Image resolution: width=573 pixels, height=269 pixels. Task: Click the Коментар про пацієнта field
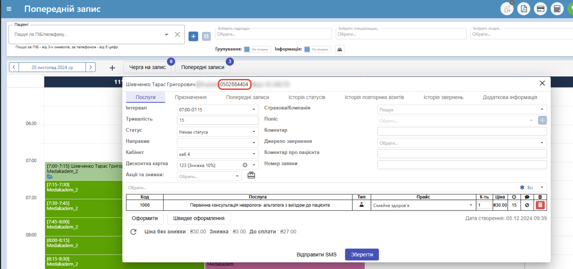point(462,154)
